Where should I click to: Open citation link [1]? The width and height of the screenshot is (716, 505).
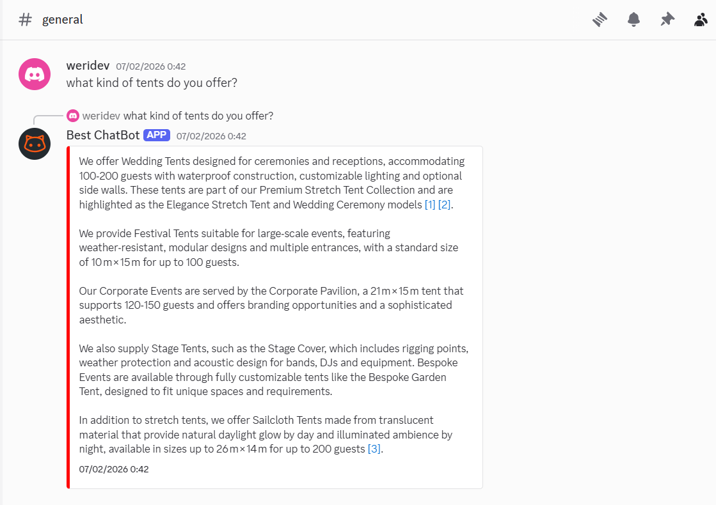pyautogui.click(x=429, y=205)
